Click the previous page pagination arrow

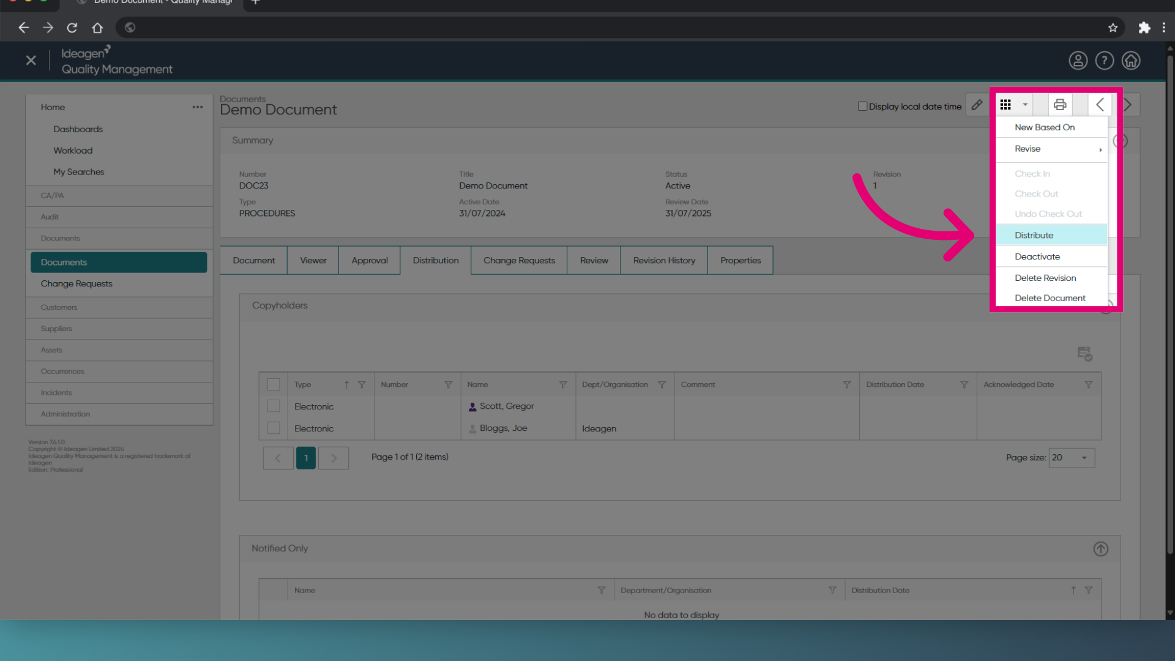pos(278,458)
